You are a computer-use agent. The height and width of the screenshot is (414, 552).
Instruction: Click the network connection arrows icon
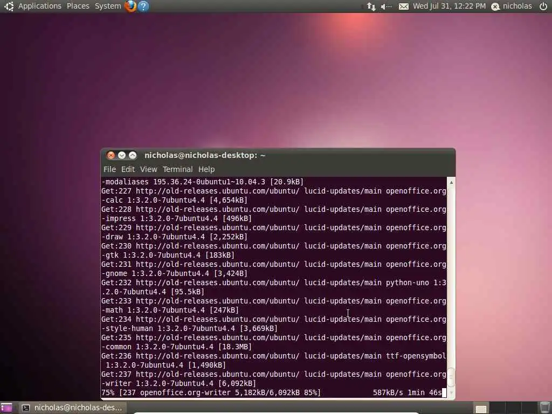[371, 6]
